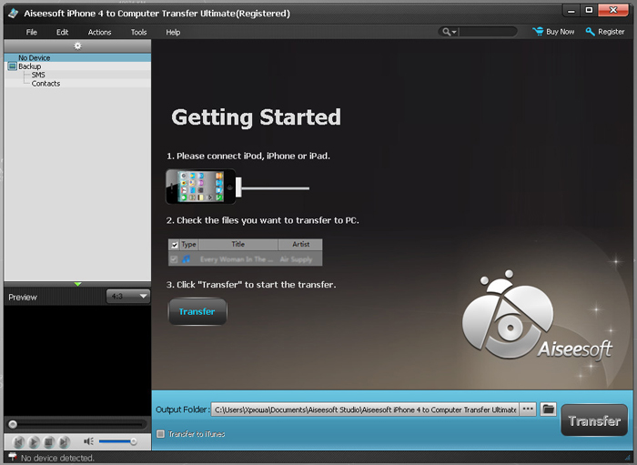Viewport: 637px width, 465px height.
Task: Collapse the Backup tree node
Action: pyautogui.click(x=12, y=66)
